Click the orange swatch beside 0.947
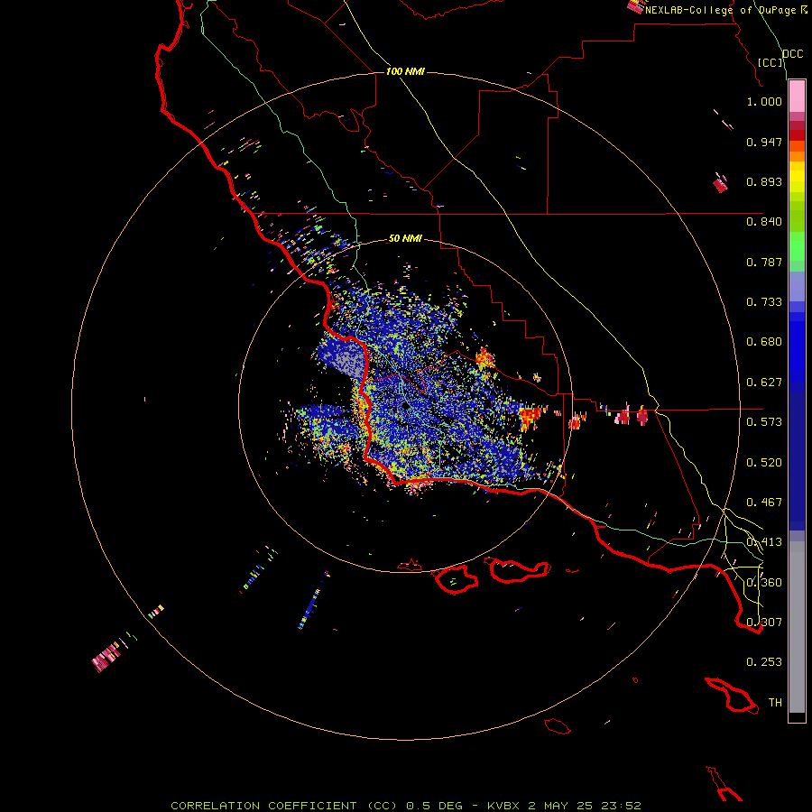812x812 pixels. (797, 146)
